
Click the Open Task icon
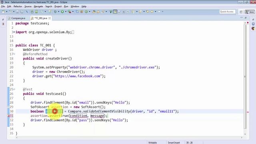pyautogui.click(x=98, y=12)
